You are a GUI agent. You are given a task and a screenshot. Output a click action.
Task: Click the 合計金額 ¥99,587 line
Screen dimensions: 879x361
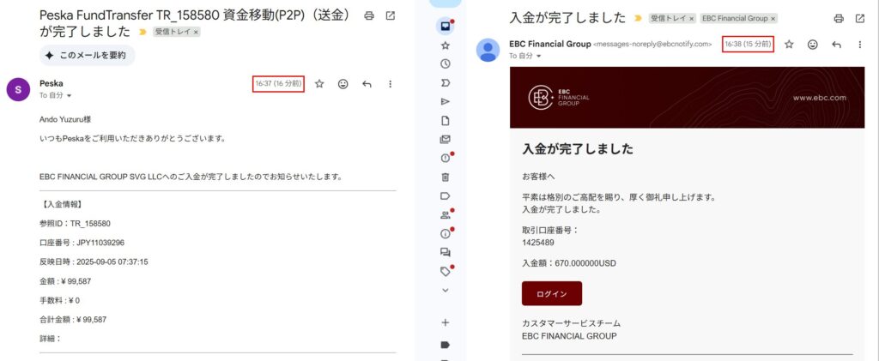pyautogui.click(x=73, y=320)
